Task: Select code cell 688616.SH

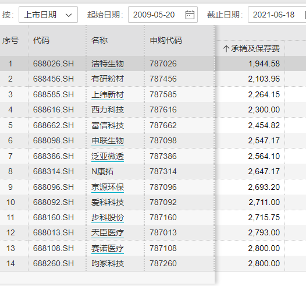Action: coord(54,110)
